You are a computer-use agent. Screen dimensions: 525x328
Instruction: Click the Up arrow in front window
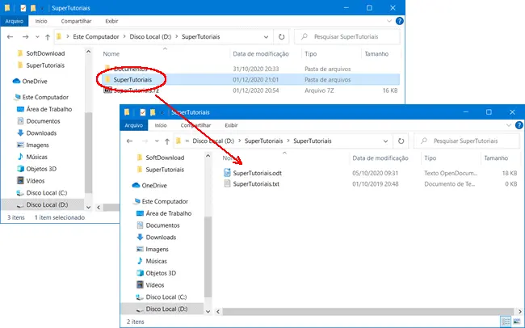pos(170,140)
